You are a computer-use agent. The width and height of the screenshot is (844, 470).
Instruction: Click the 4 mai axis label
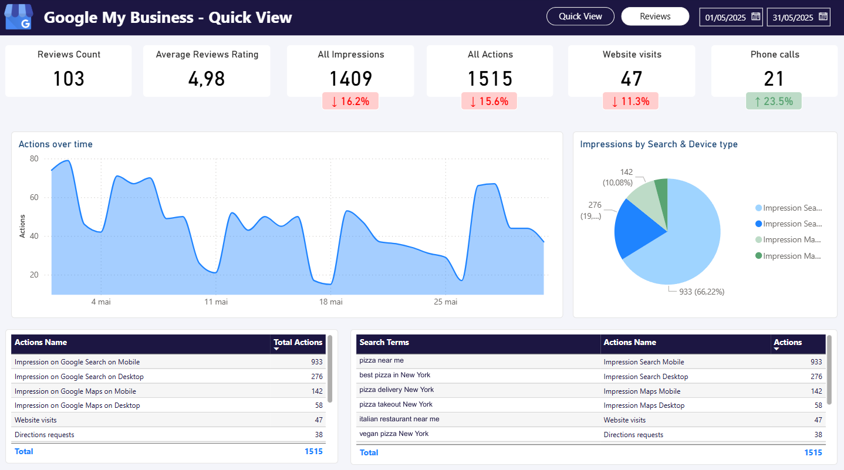pos(101,302)
